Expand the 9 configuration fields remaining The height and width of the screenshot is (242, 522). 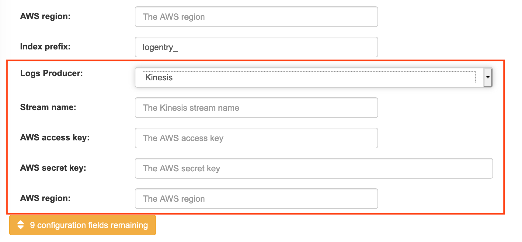click(82, 225)
